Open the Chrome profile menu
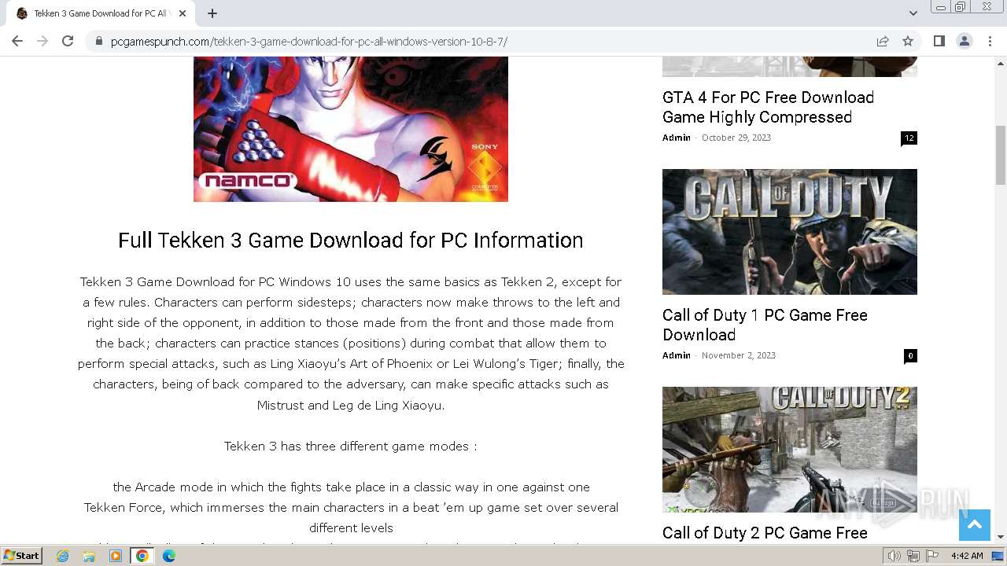 [964, 41]
